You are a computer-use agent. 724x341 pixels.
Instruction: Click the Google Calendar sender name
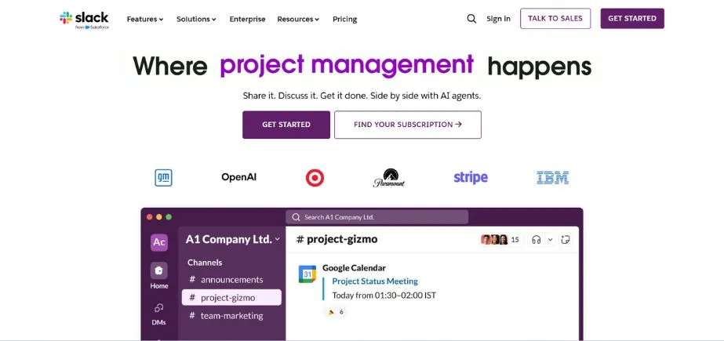point(354,267)
